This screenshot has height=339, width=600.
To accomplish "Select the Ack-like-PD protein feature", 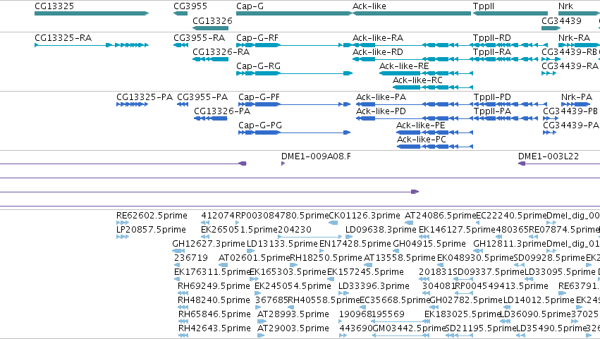I will [415, 118].
